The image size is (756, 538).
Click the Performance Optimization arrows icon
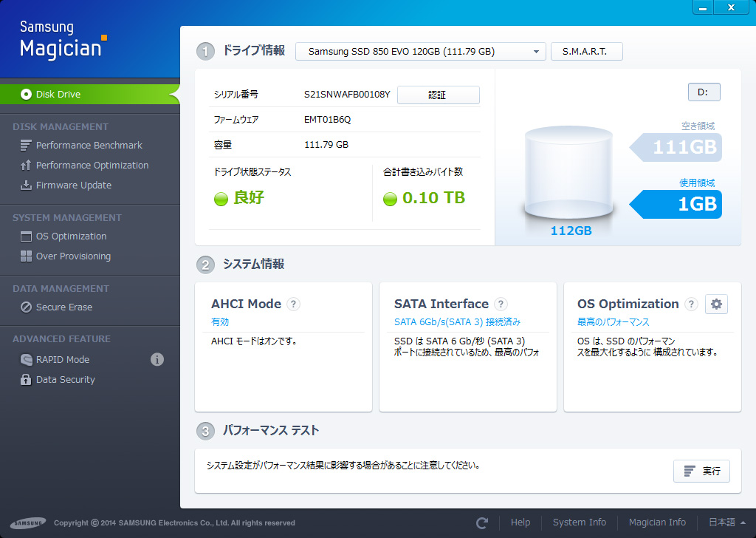26,166
